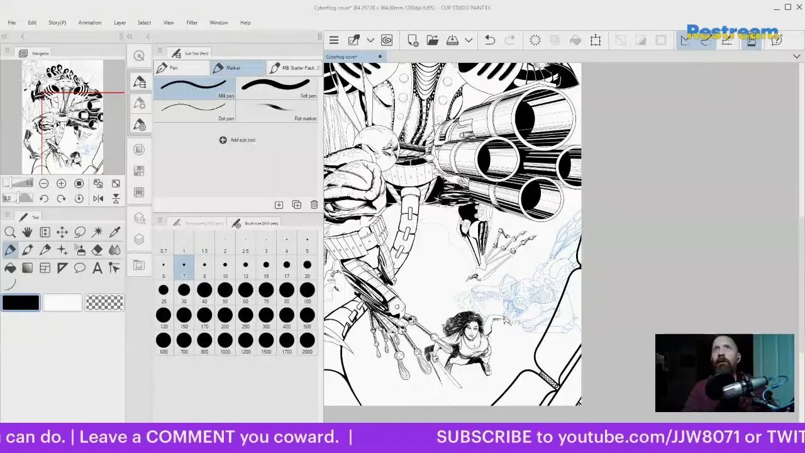Select the Ruler tool
This screenshot has width=805, height=453.
coord(62,268)
